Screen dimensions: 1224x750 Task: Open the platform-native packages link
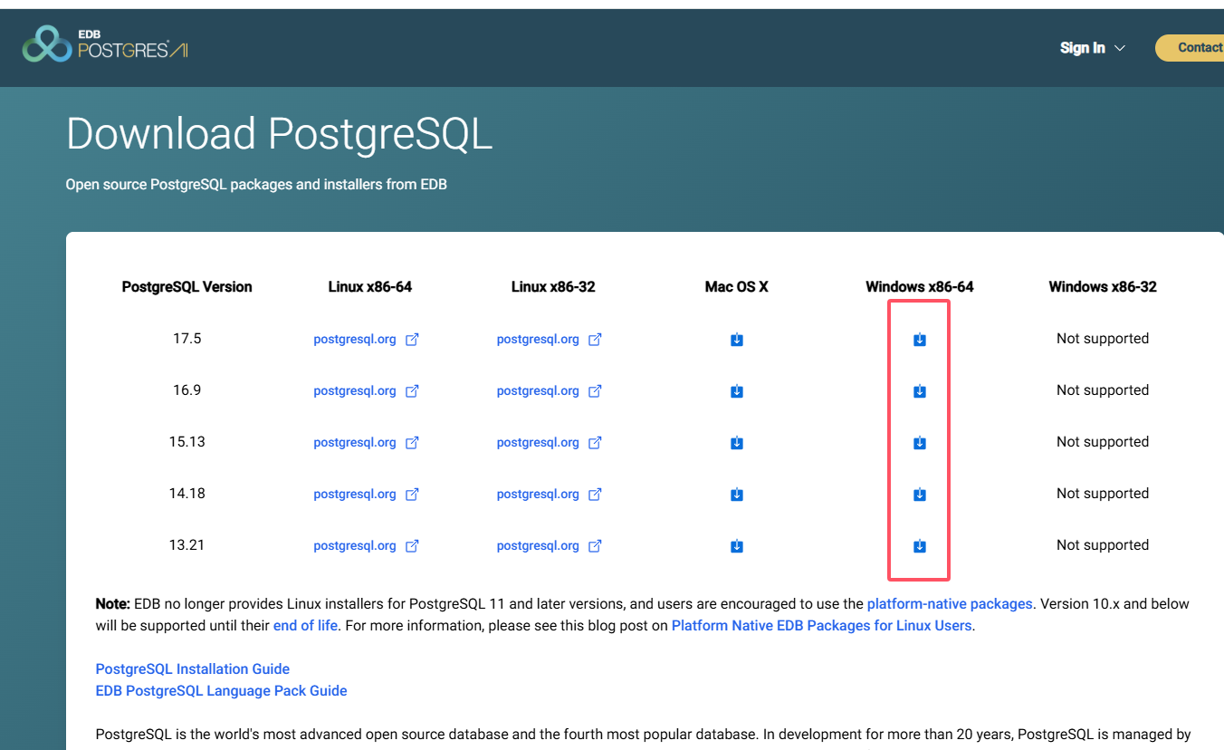[x=950, y=604]
